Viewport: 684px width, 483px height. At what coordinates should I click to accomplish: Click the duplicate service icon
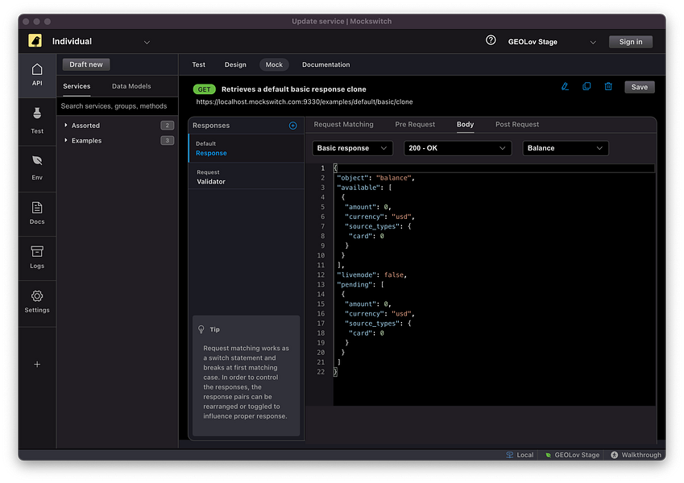587,86
